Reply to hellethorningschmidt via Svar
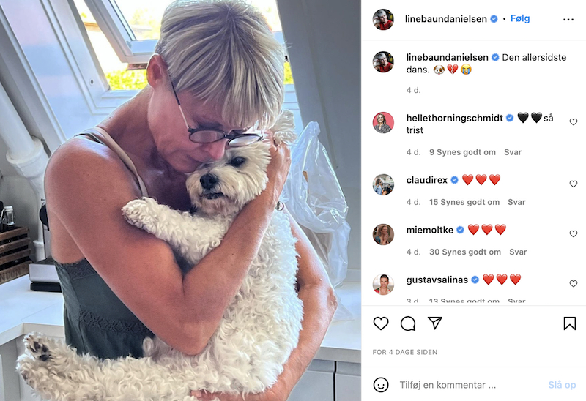586x401 pixels. (x=512, y=152)
